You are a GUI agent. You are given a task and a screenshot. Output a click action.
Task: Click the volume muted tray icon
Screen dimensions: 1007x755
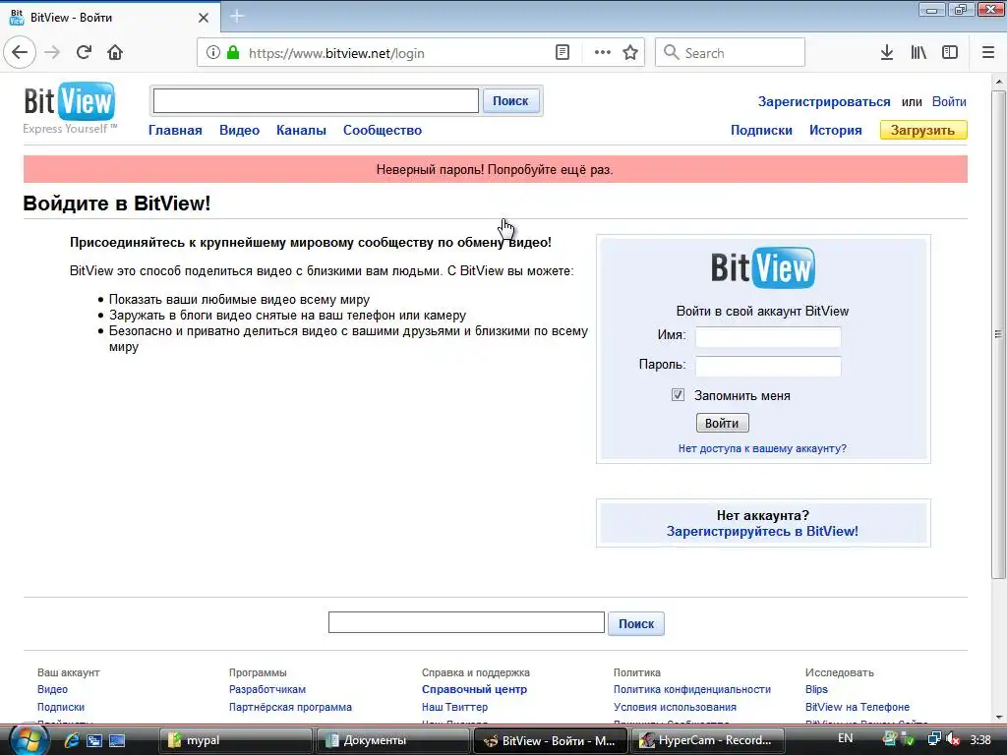[952, 739]
